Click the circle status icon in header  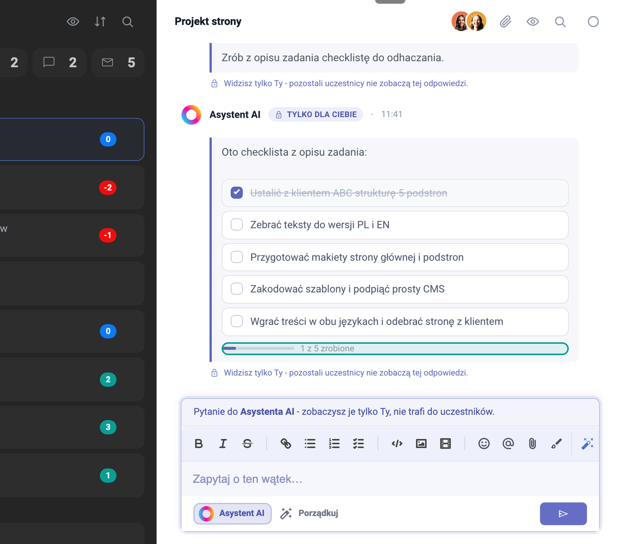[593, 21]
